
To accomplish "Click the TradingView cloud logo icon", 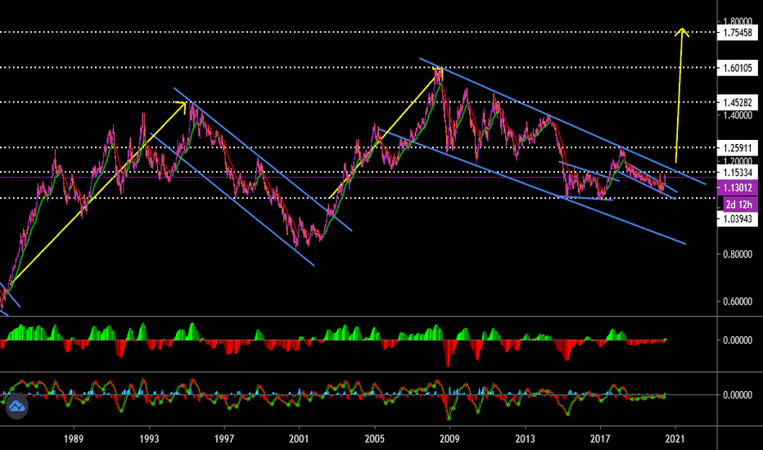I will point(16,406).
